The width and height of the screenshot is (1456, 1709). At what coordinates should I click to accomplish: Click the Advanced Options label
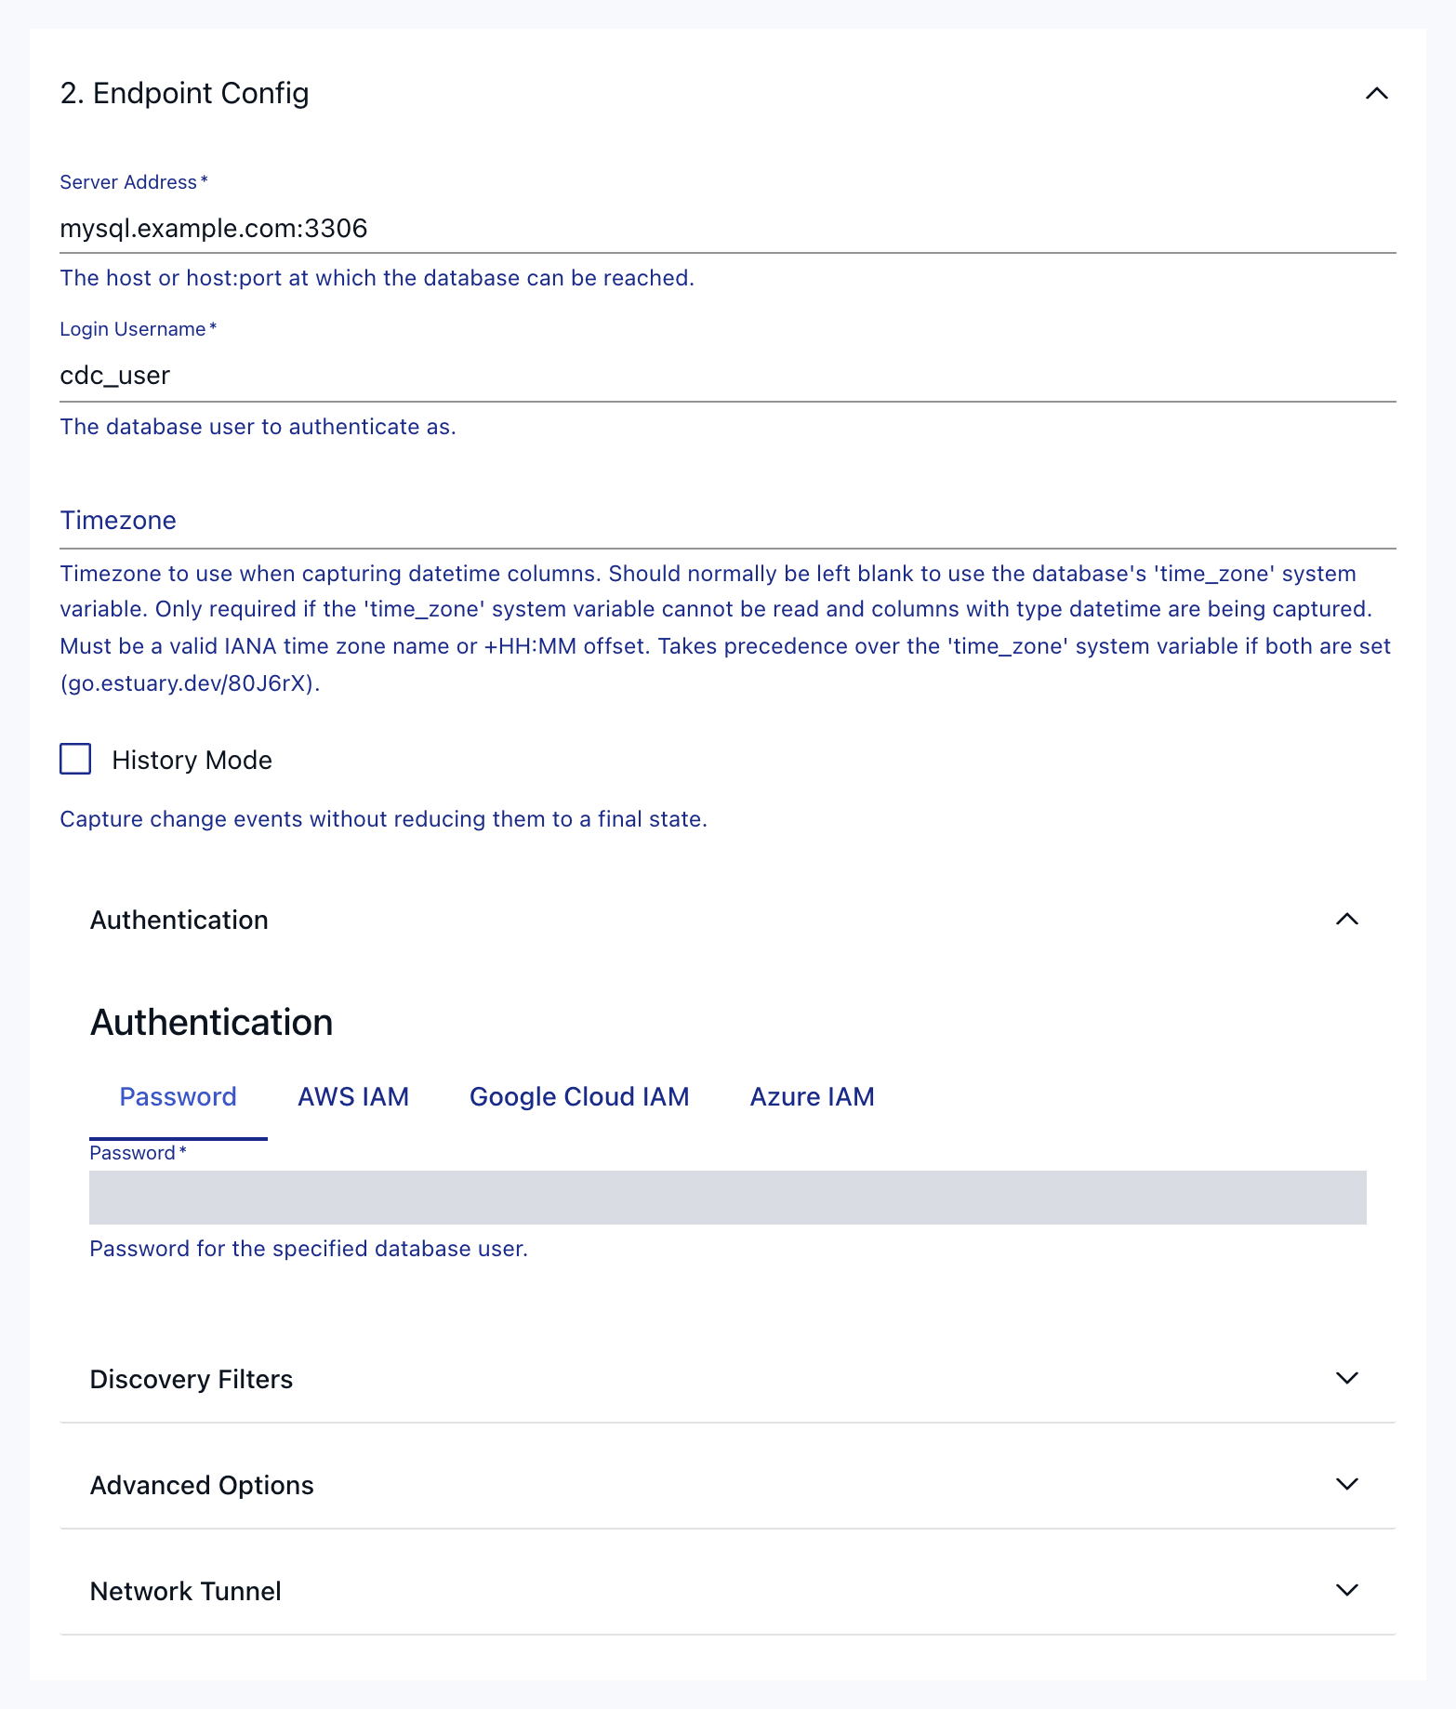pos(202,1485)
